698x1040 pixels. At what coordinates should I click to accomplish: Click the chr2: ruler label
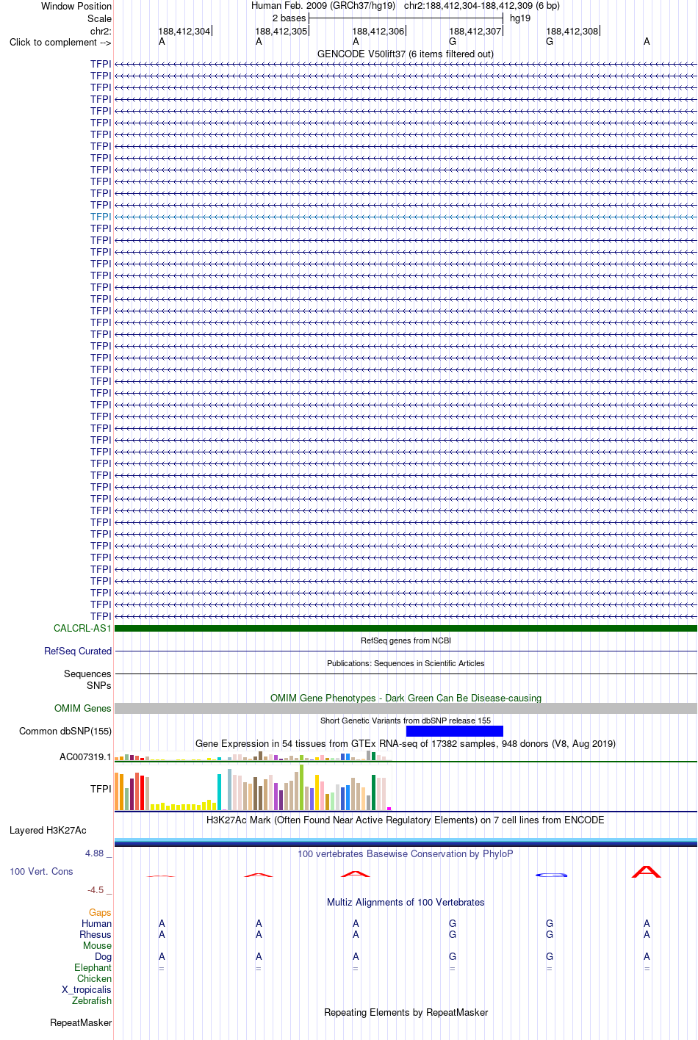pyautogui.click(x=101, y=31)
